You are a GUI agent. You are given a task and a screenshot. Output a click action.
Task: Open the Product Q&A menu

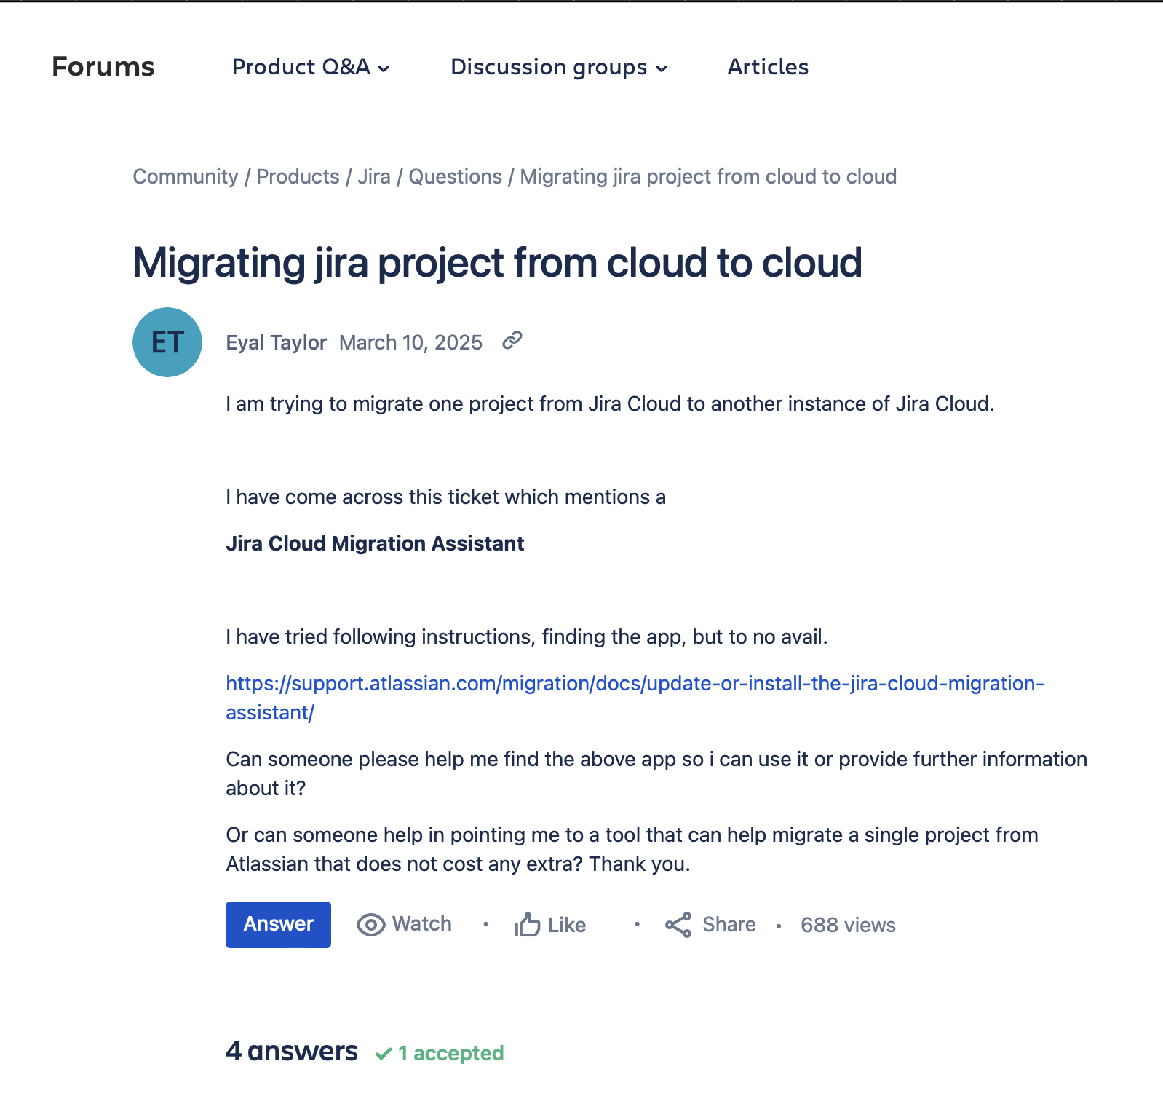311,67
